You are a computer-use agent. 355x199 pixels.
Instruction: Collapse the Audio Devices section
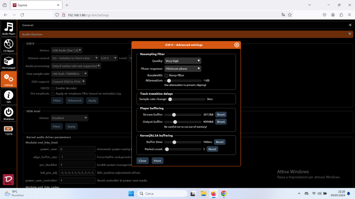coord(186,34)
